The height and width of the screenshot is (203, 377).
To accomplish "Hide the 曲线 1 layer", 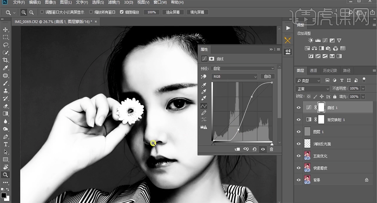I will point(299,108).
